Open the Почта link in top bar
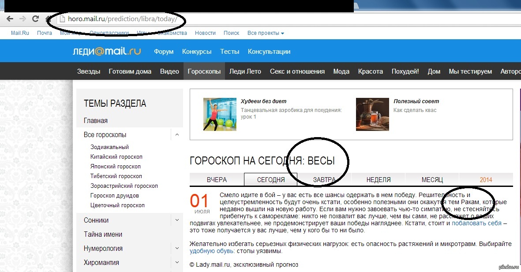 click(x=45, y=33)
